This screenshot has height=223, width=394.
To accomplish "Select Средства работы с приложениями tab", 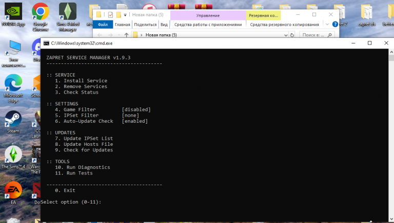I will pos(208,25).
